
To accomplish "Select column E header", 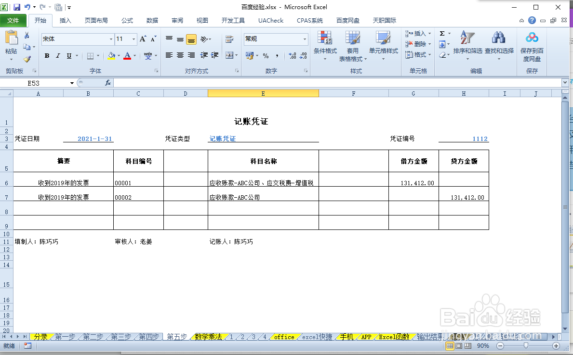I will click(263, 94).
